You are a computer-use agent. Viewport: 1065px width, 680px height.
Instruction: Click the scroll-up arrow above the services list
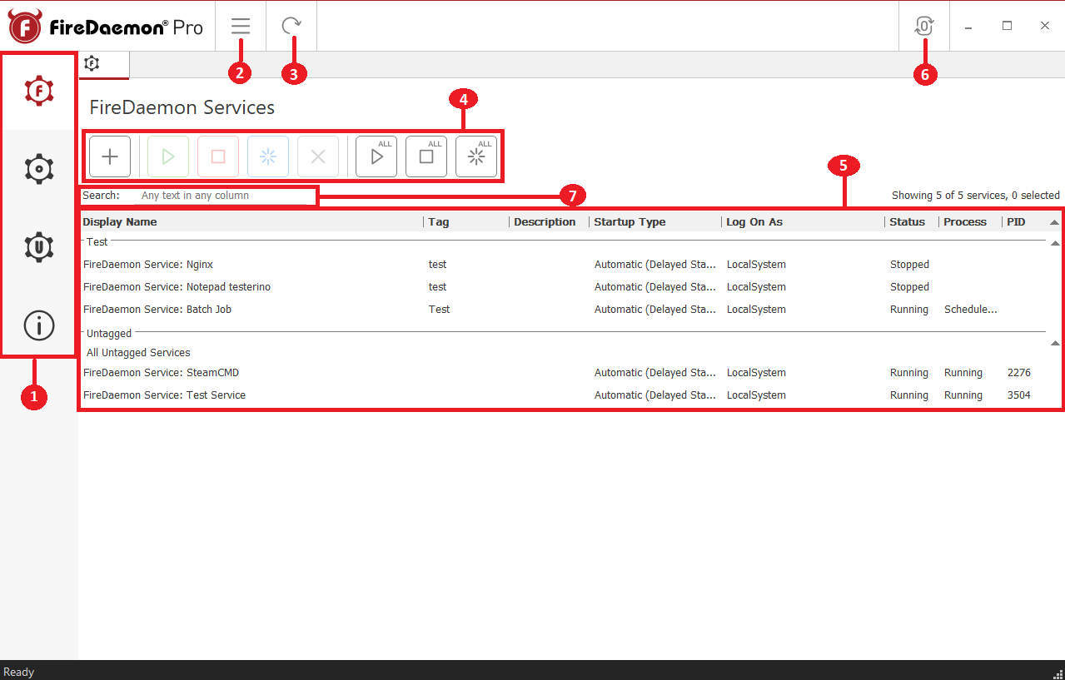pos(1055,222)
